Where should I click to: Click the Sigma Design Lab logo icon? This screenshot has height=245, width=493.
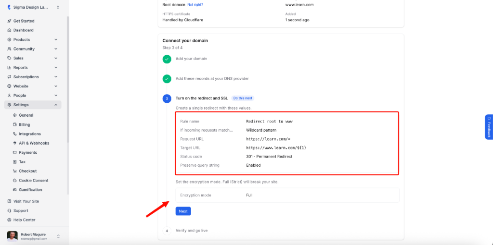pos(9,7)
